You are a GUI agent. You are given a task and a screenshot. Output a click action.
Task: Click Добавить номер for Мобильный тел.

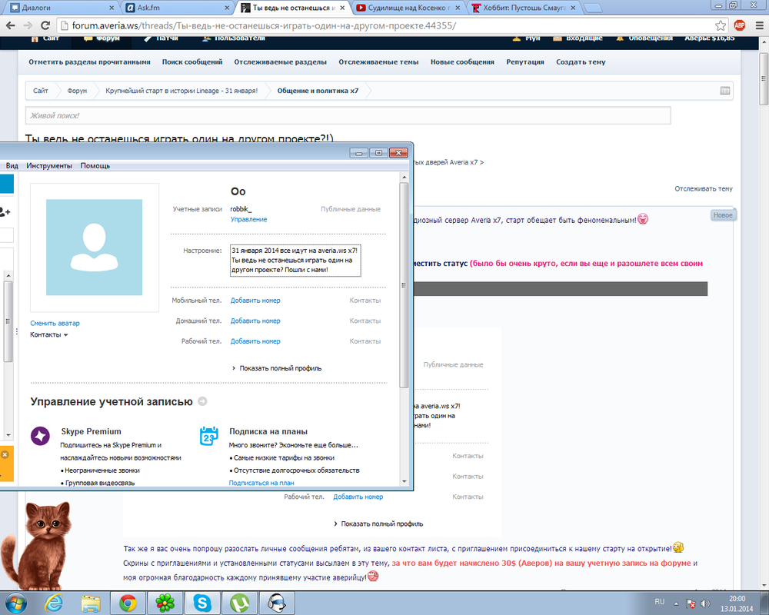pyautogui.click(x=255, y=301)
